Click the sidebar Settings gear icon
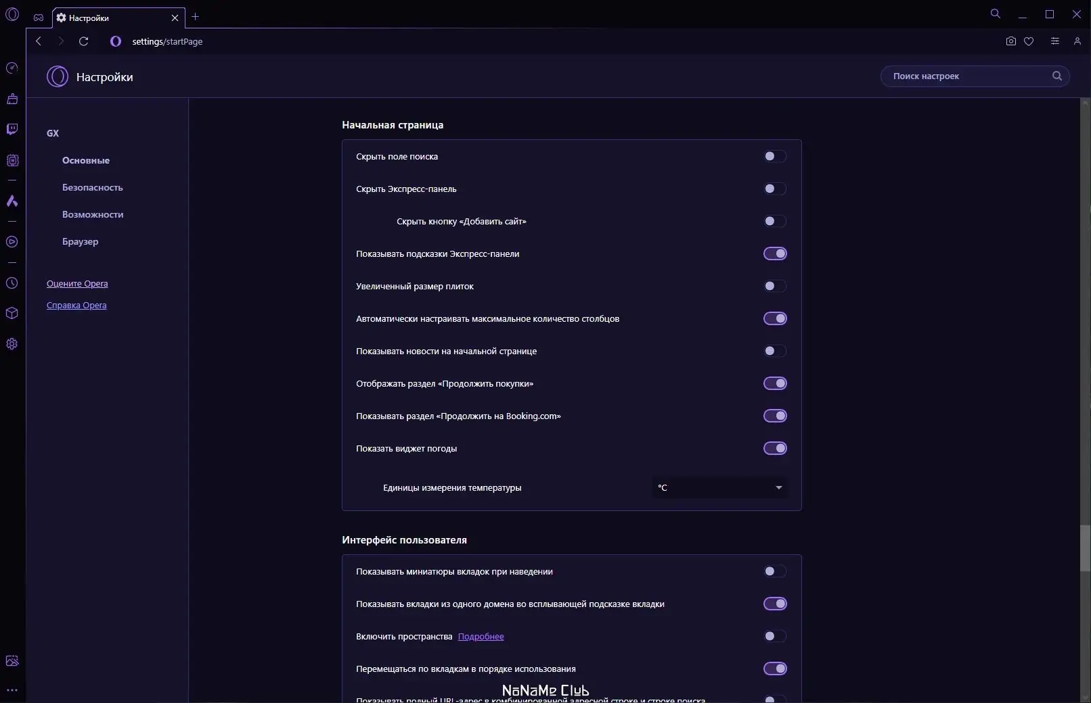 coord(12,344)
